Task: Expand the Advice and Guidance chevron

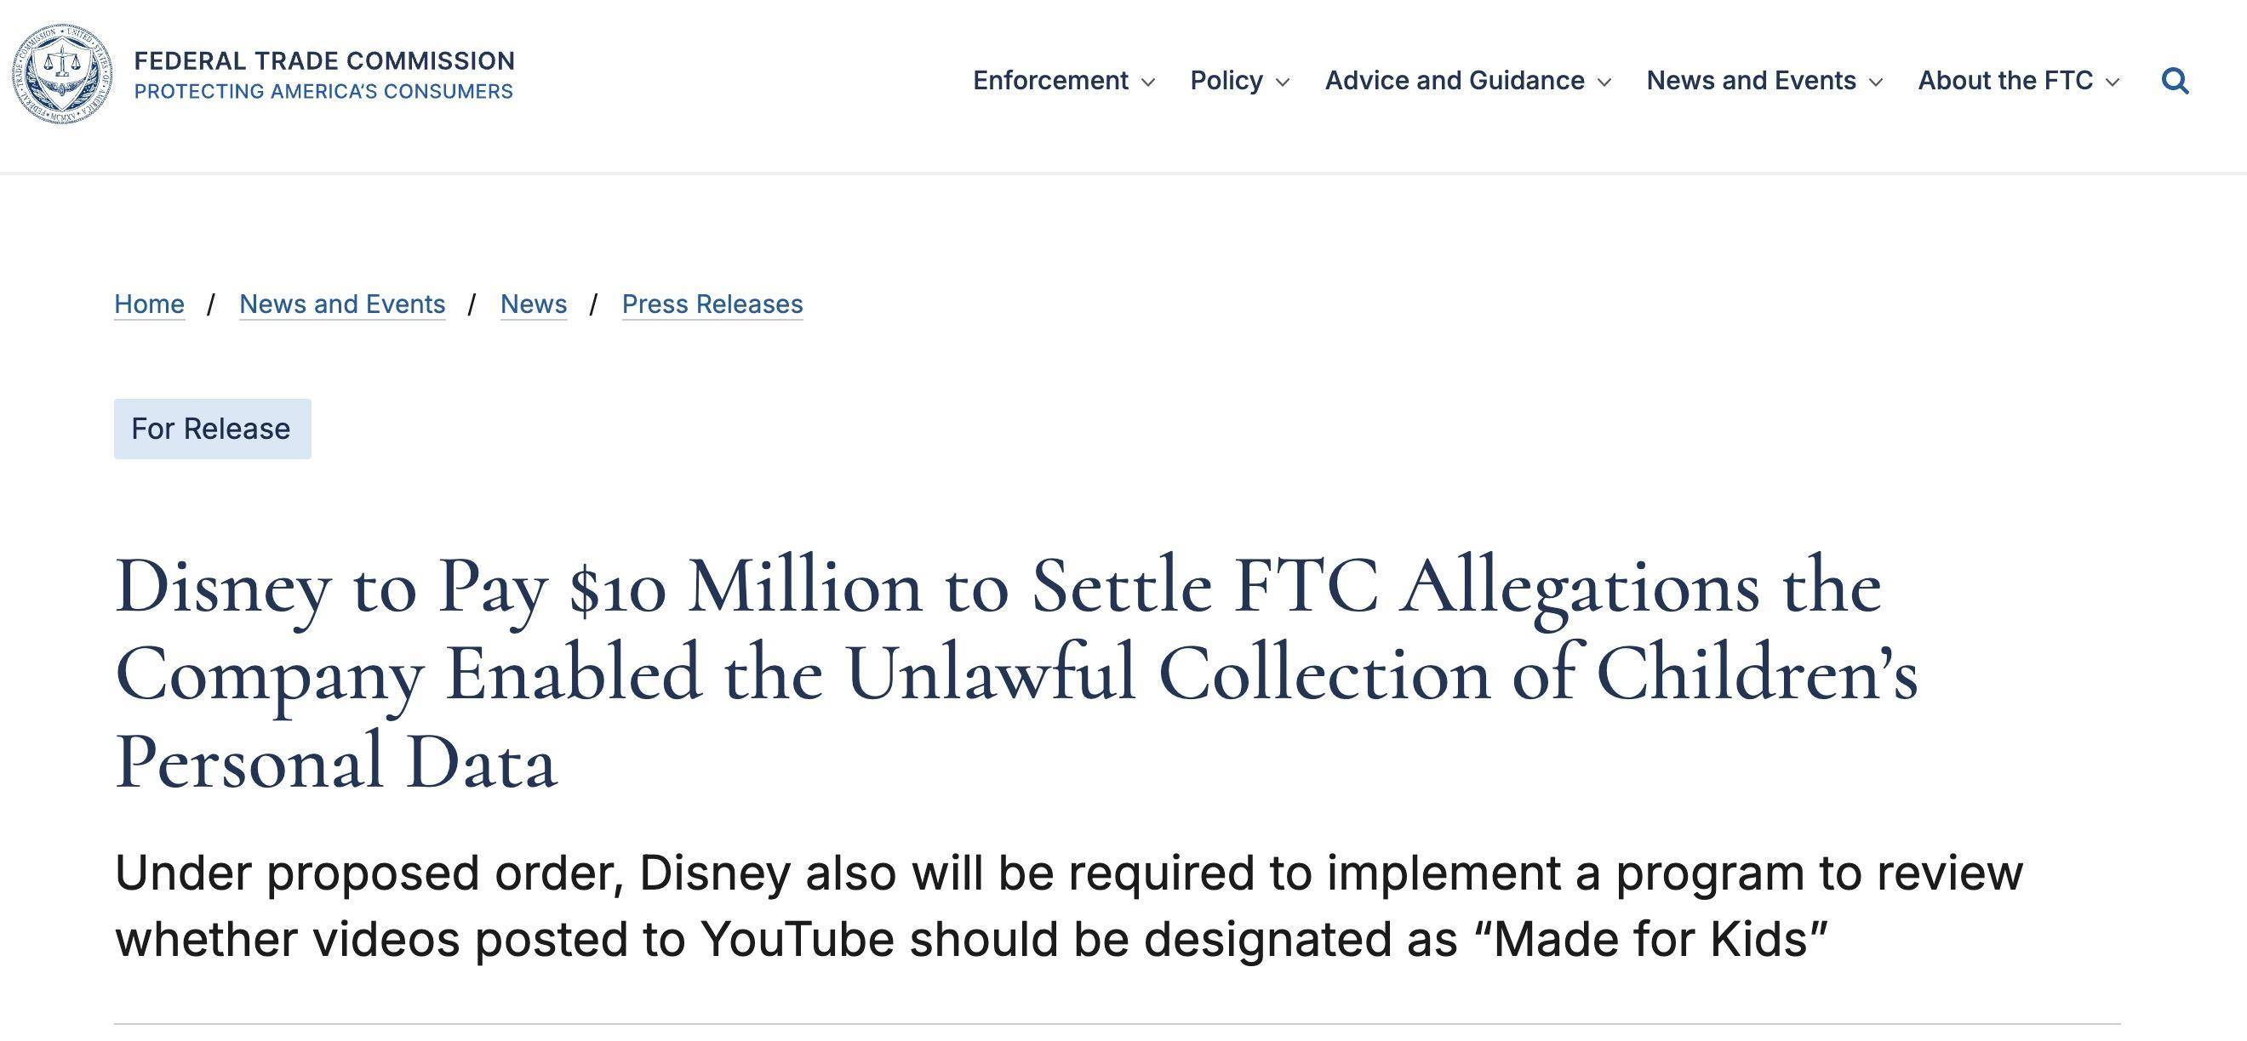Action: pos(1604,82)
